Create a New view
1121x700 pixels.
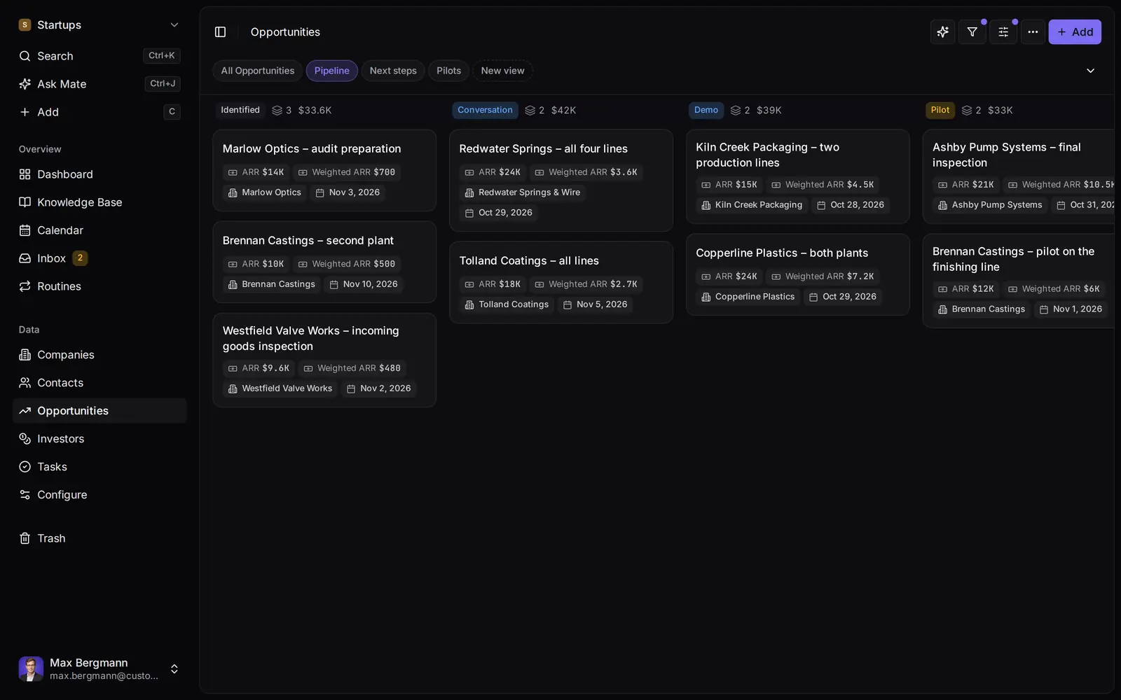tap(502, 71)
